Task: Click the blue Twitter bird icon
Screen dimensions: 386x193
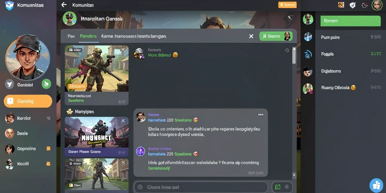Action: pos(9,84)
